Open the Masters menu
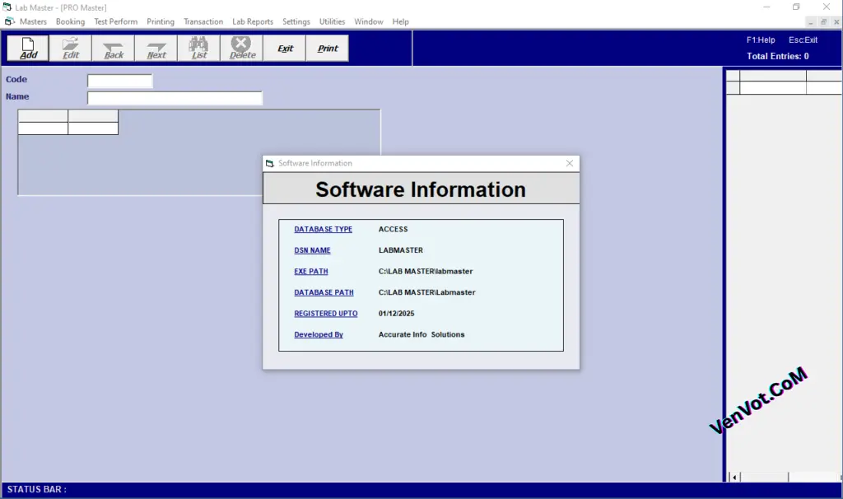Image resolution: width=843 pixels, height=499 pixels. (33, 21)
